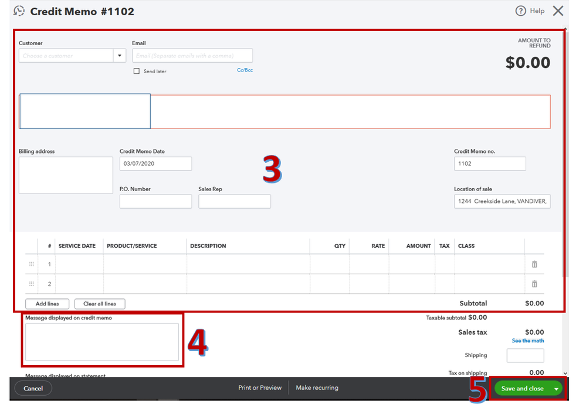Open the See the math link

click(x=528, y=341)
